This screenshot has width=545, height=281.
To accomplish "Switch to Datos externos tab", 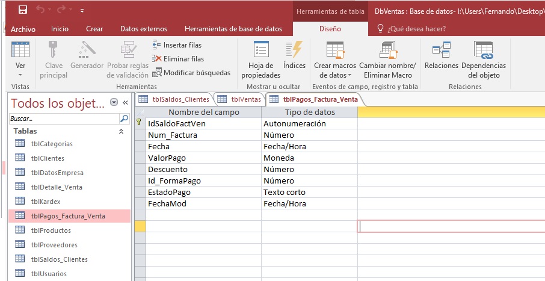I will point(144,28).
